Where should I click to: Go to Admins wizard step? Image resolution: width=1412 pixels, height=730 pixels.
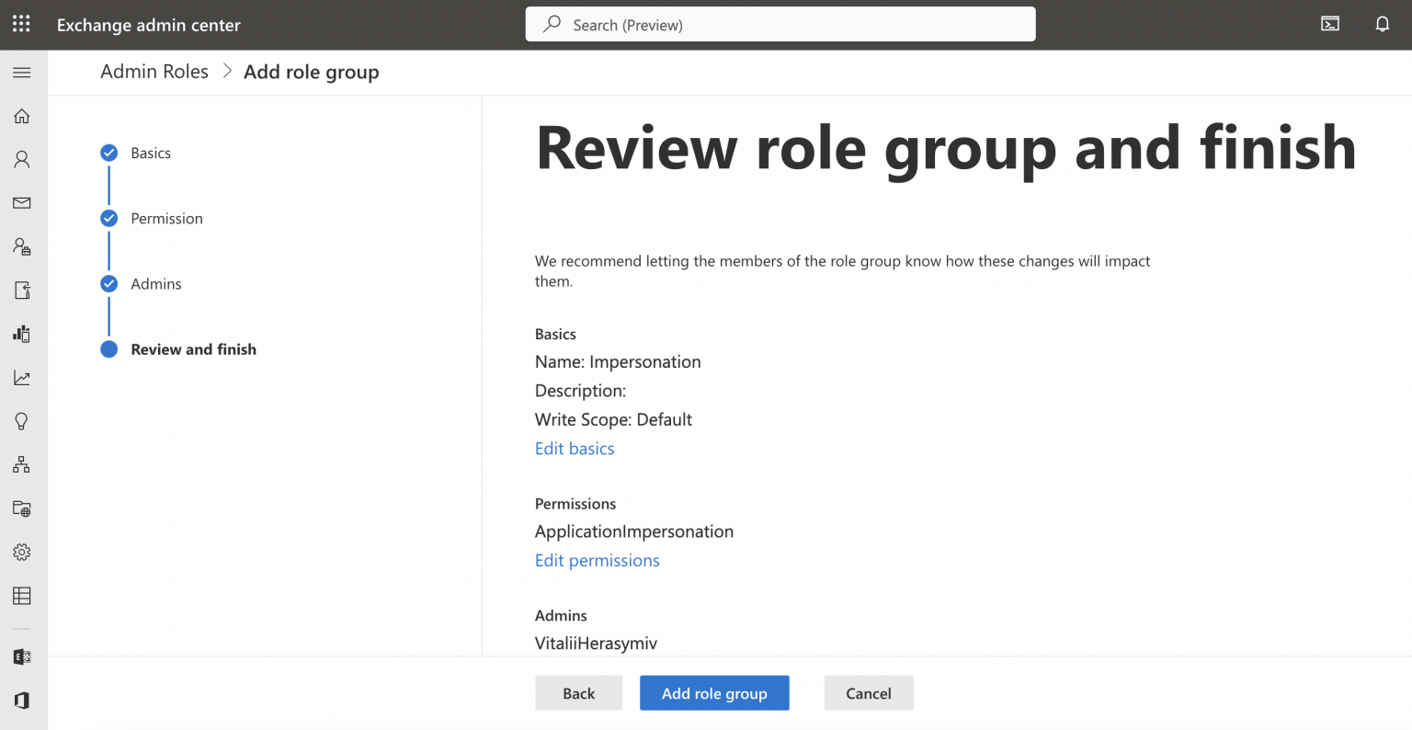click(156, 284)
